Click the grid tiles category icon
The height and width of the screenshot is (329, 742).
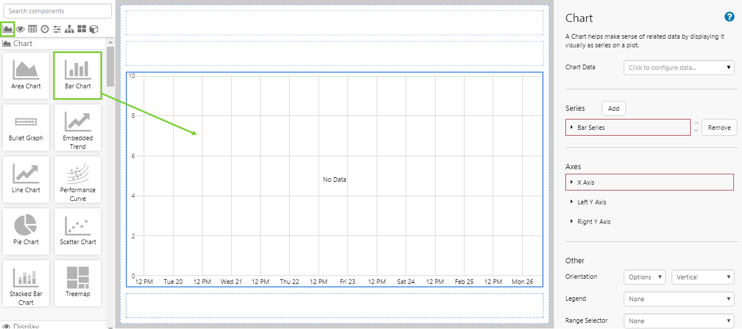click(82, 29)
